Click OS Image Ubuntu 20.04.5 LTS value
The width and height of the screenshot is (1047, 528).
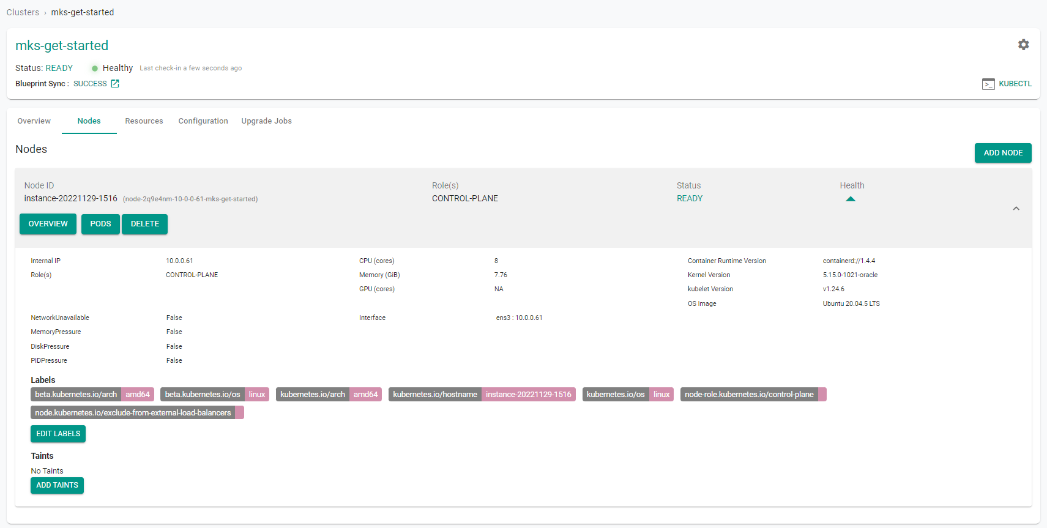(851, 304)
